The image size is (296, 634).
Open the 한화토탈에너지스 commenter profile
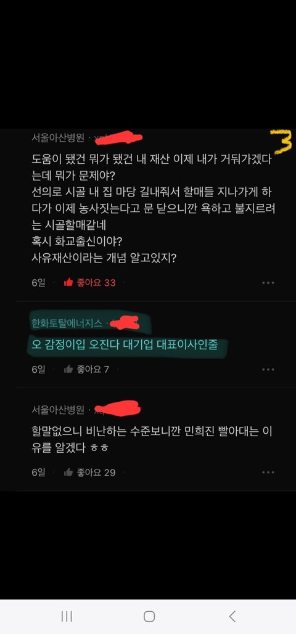point(67,323)
